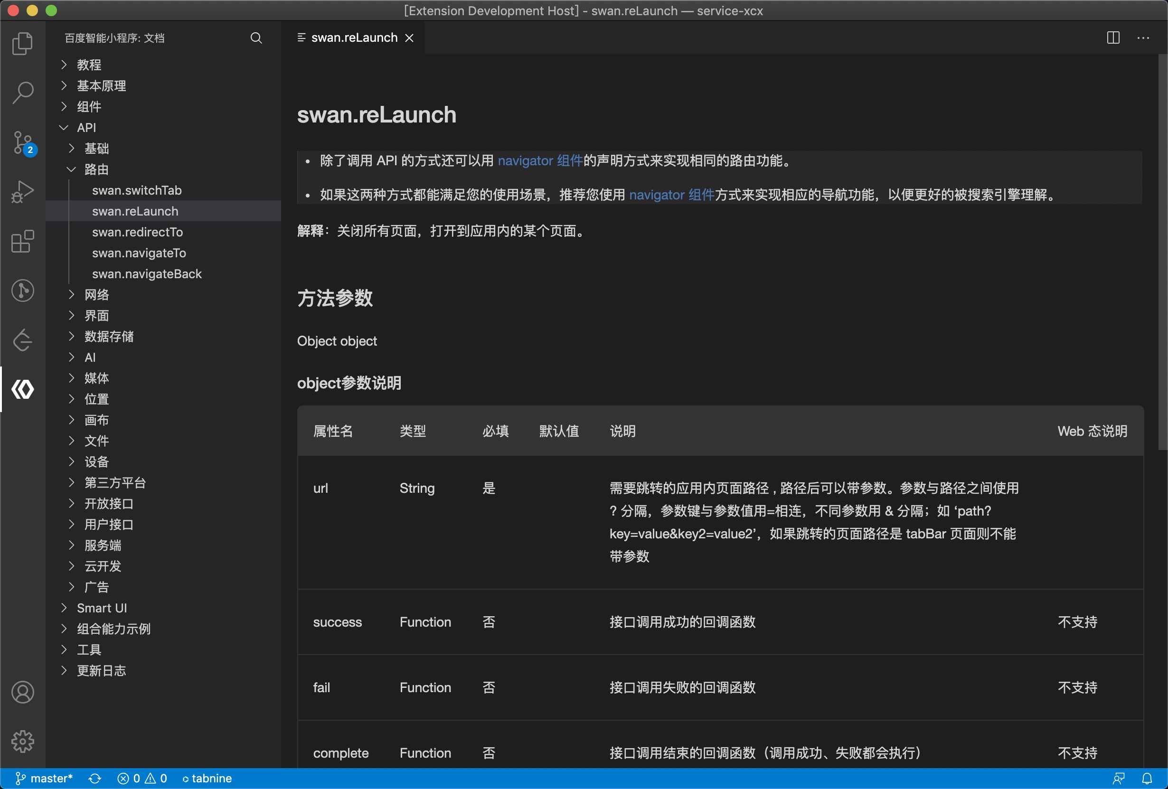Expand the 教程 tree node
This screenshot has height=789, width=1168.
(163, 65)
